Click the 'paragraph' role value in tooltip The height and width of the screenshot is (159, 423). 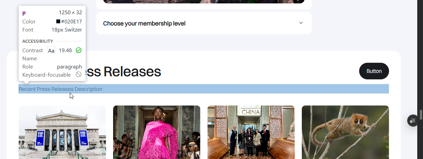[x=69, y=66]
